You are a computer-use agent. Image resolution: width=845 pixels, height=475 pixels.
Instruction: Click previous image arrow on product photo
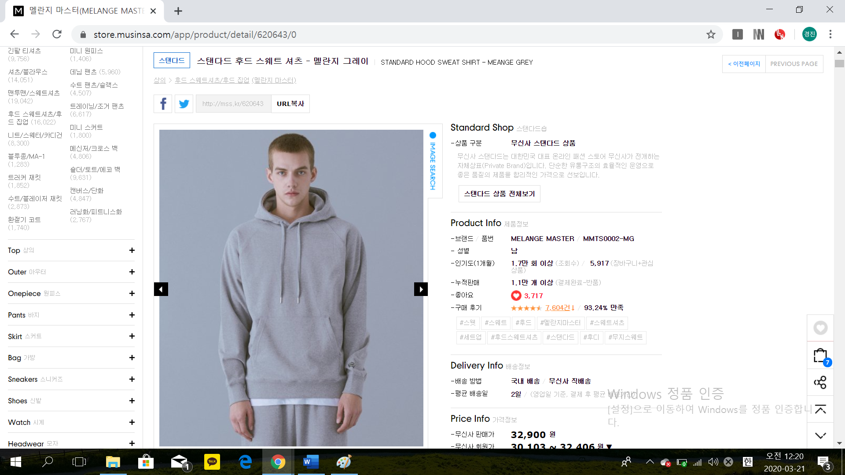pyautogui.click(x=161, y=289)
